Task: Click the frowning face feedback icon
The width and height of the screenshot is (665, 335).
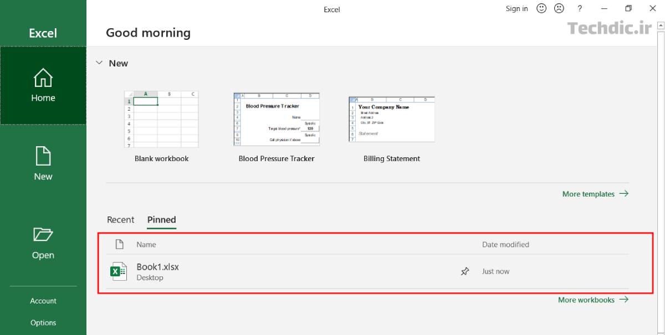Action: pyautogui.click(x=559, y=8)
